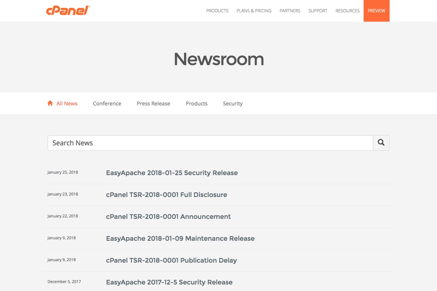
Task: Click the Newsroom page heading
Action: tap(219, 59)
